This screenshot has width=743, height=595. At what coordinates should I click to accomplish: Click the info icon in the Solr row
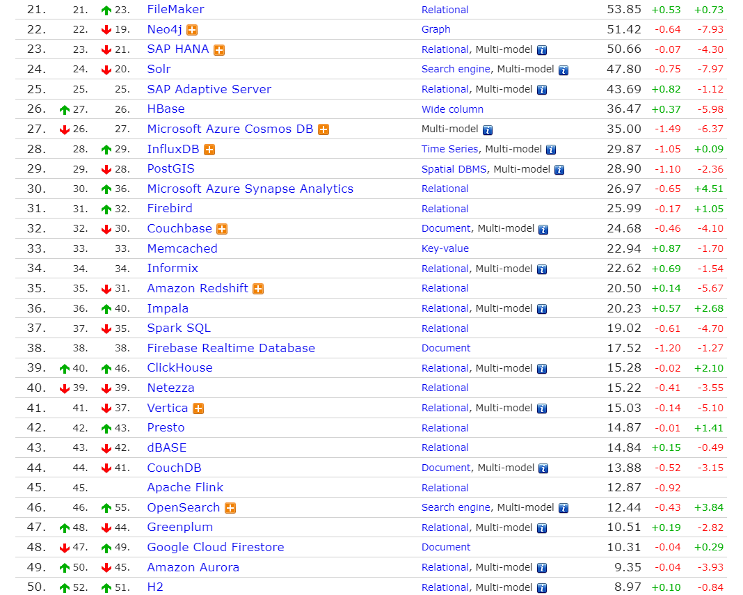(x=564, y=70)
